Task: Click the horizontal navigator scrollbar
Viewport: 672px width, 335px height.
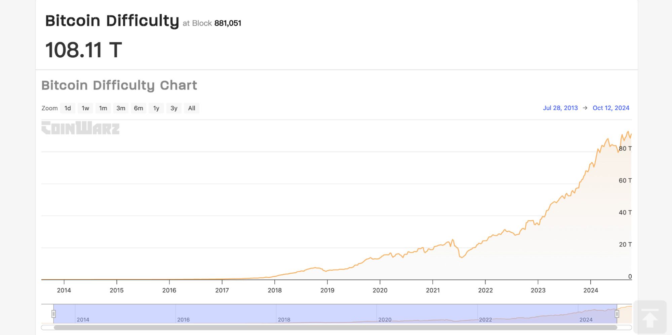Action: 335,328
